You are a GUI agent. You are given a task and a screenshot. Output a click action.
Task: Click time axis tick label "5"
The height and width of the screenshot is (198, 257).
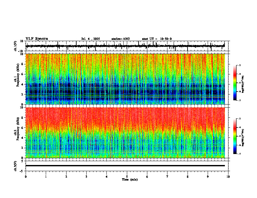tap(127, 177)
